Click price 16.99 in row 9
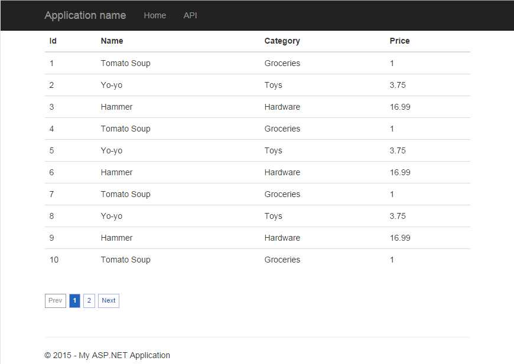 tap(400, 238)
